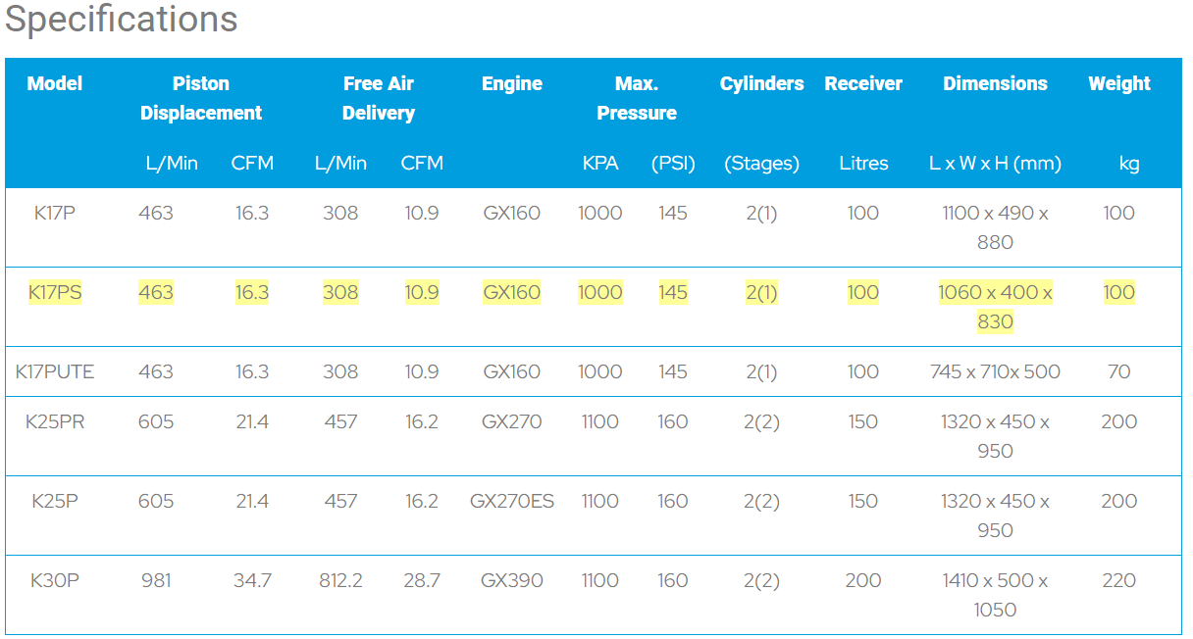Click the Piston Displacement column header

(201, 98)
